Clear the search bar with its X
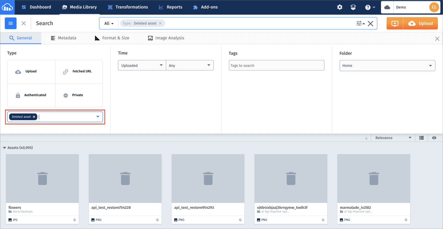Viewport: 443px width, 229px height. click(371, 23)
